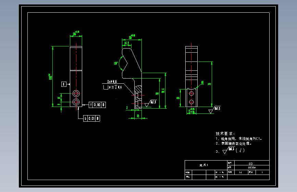Click the note '2、表面硬质氧化处理'
The image size is (297, 192).
(234, 143)
